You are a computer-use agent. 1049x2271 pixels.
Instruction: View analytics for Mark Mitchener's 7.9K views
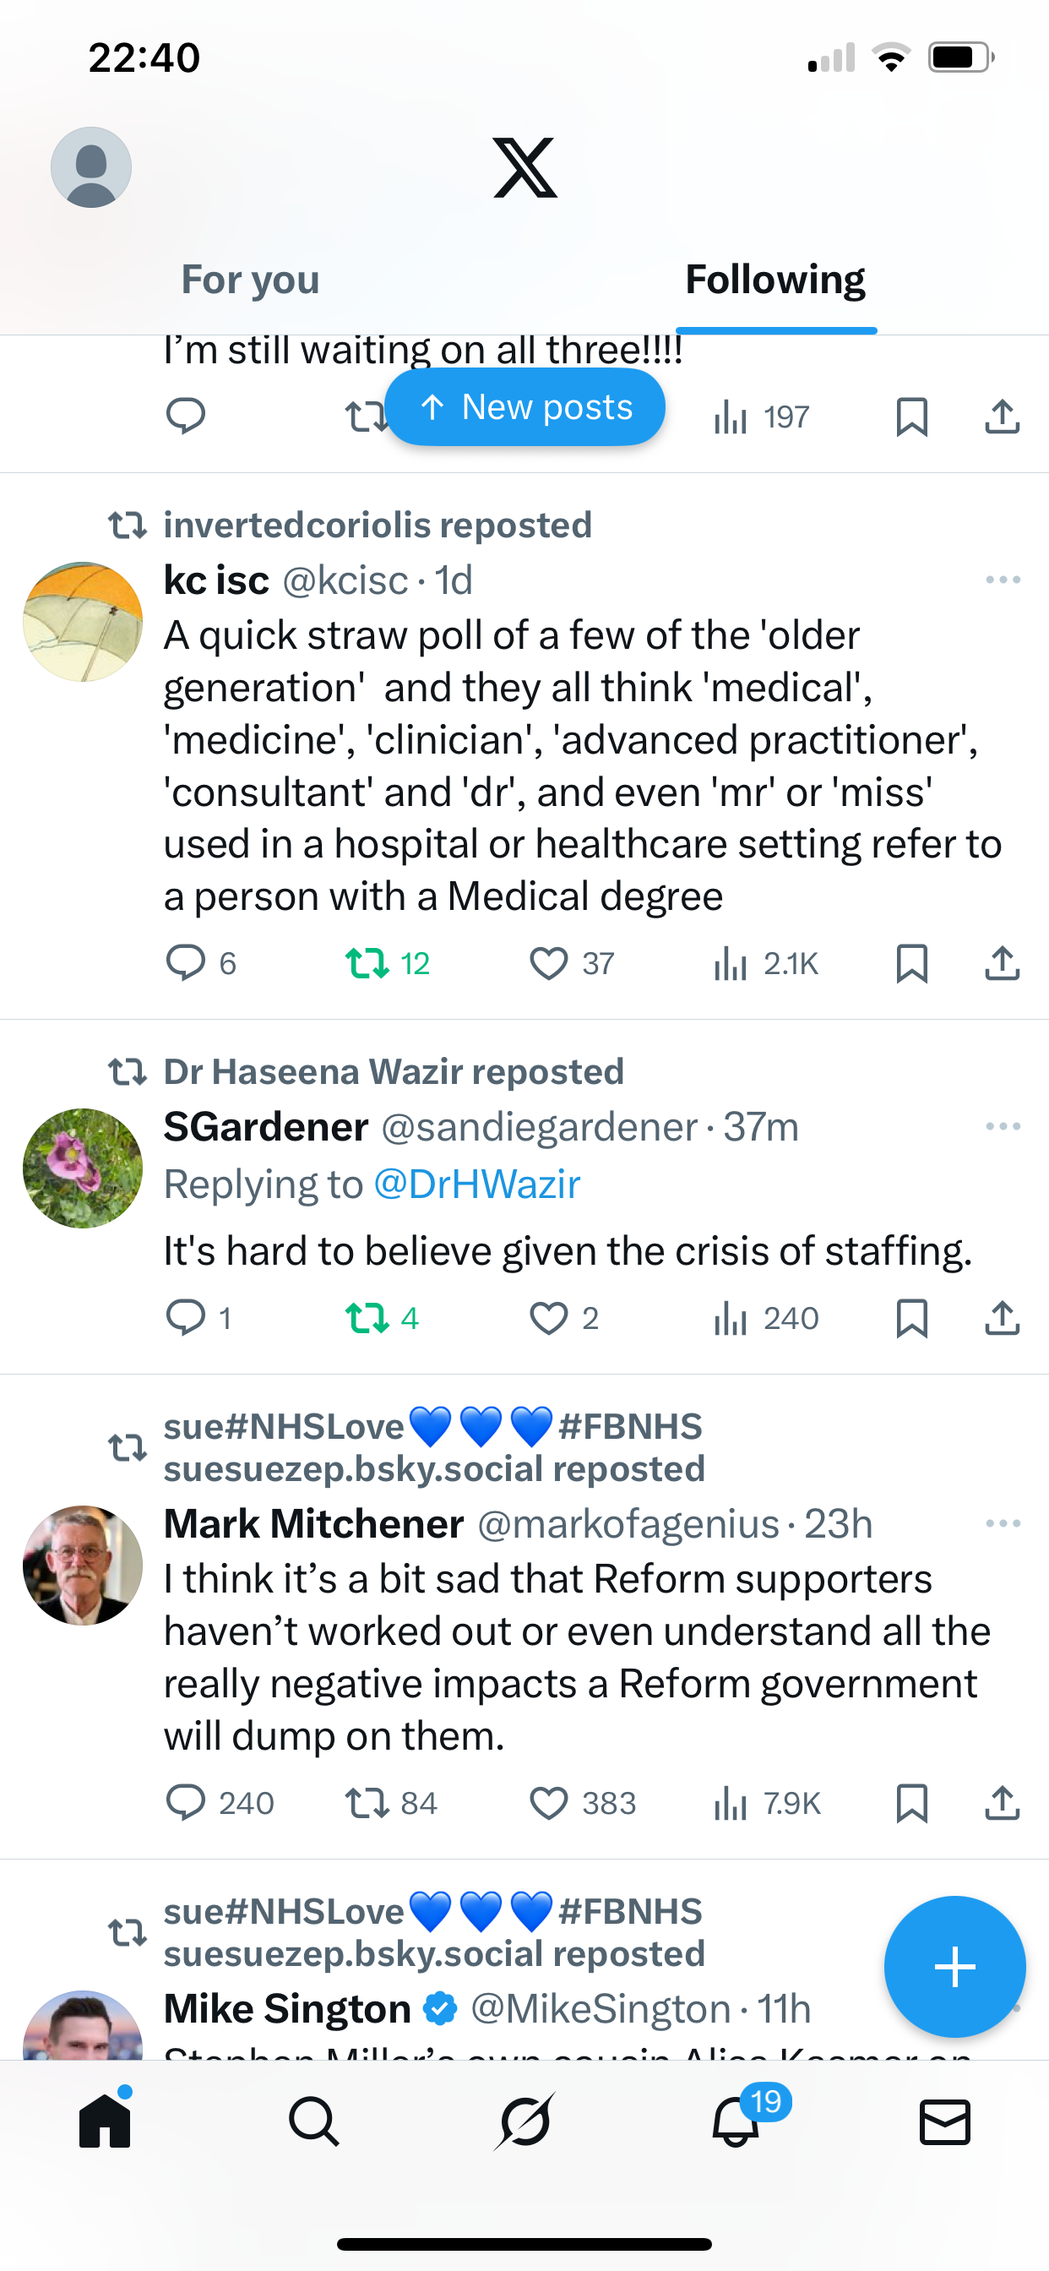pos(766,1803)
